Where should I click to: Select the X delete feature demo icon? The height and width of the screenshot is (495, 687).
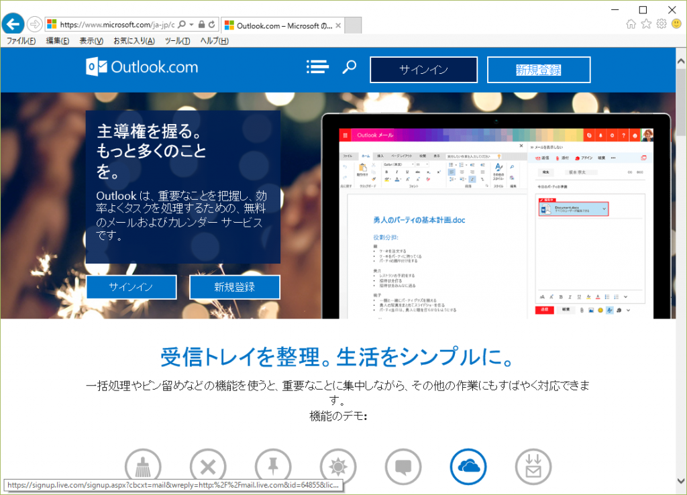point(208,467)
